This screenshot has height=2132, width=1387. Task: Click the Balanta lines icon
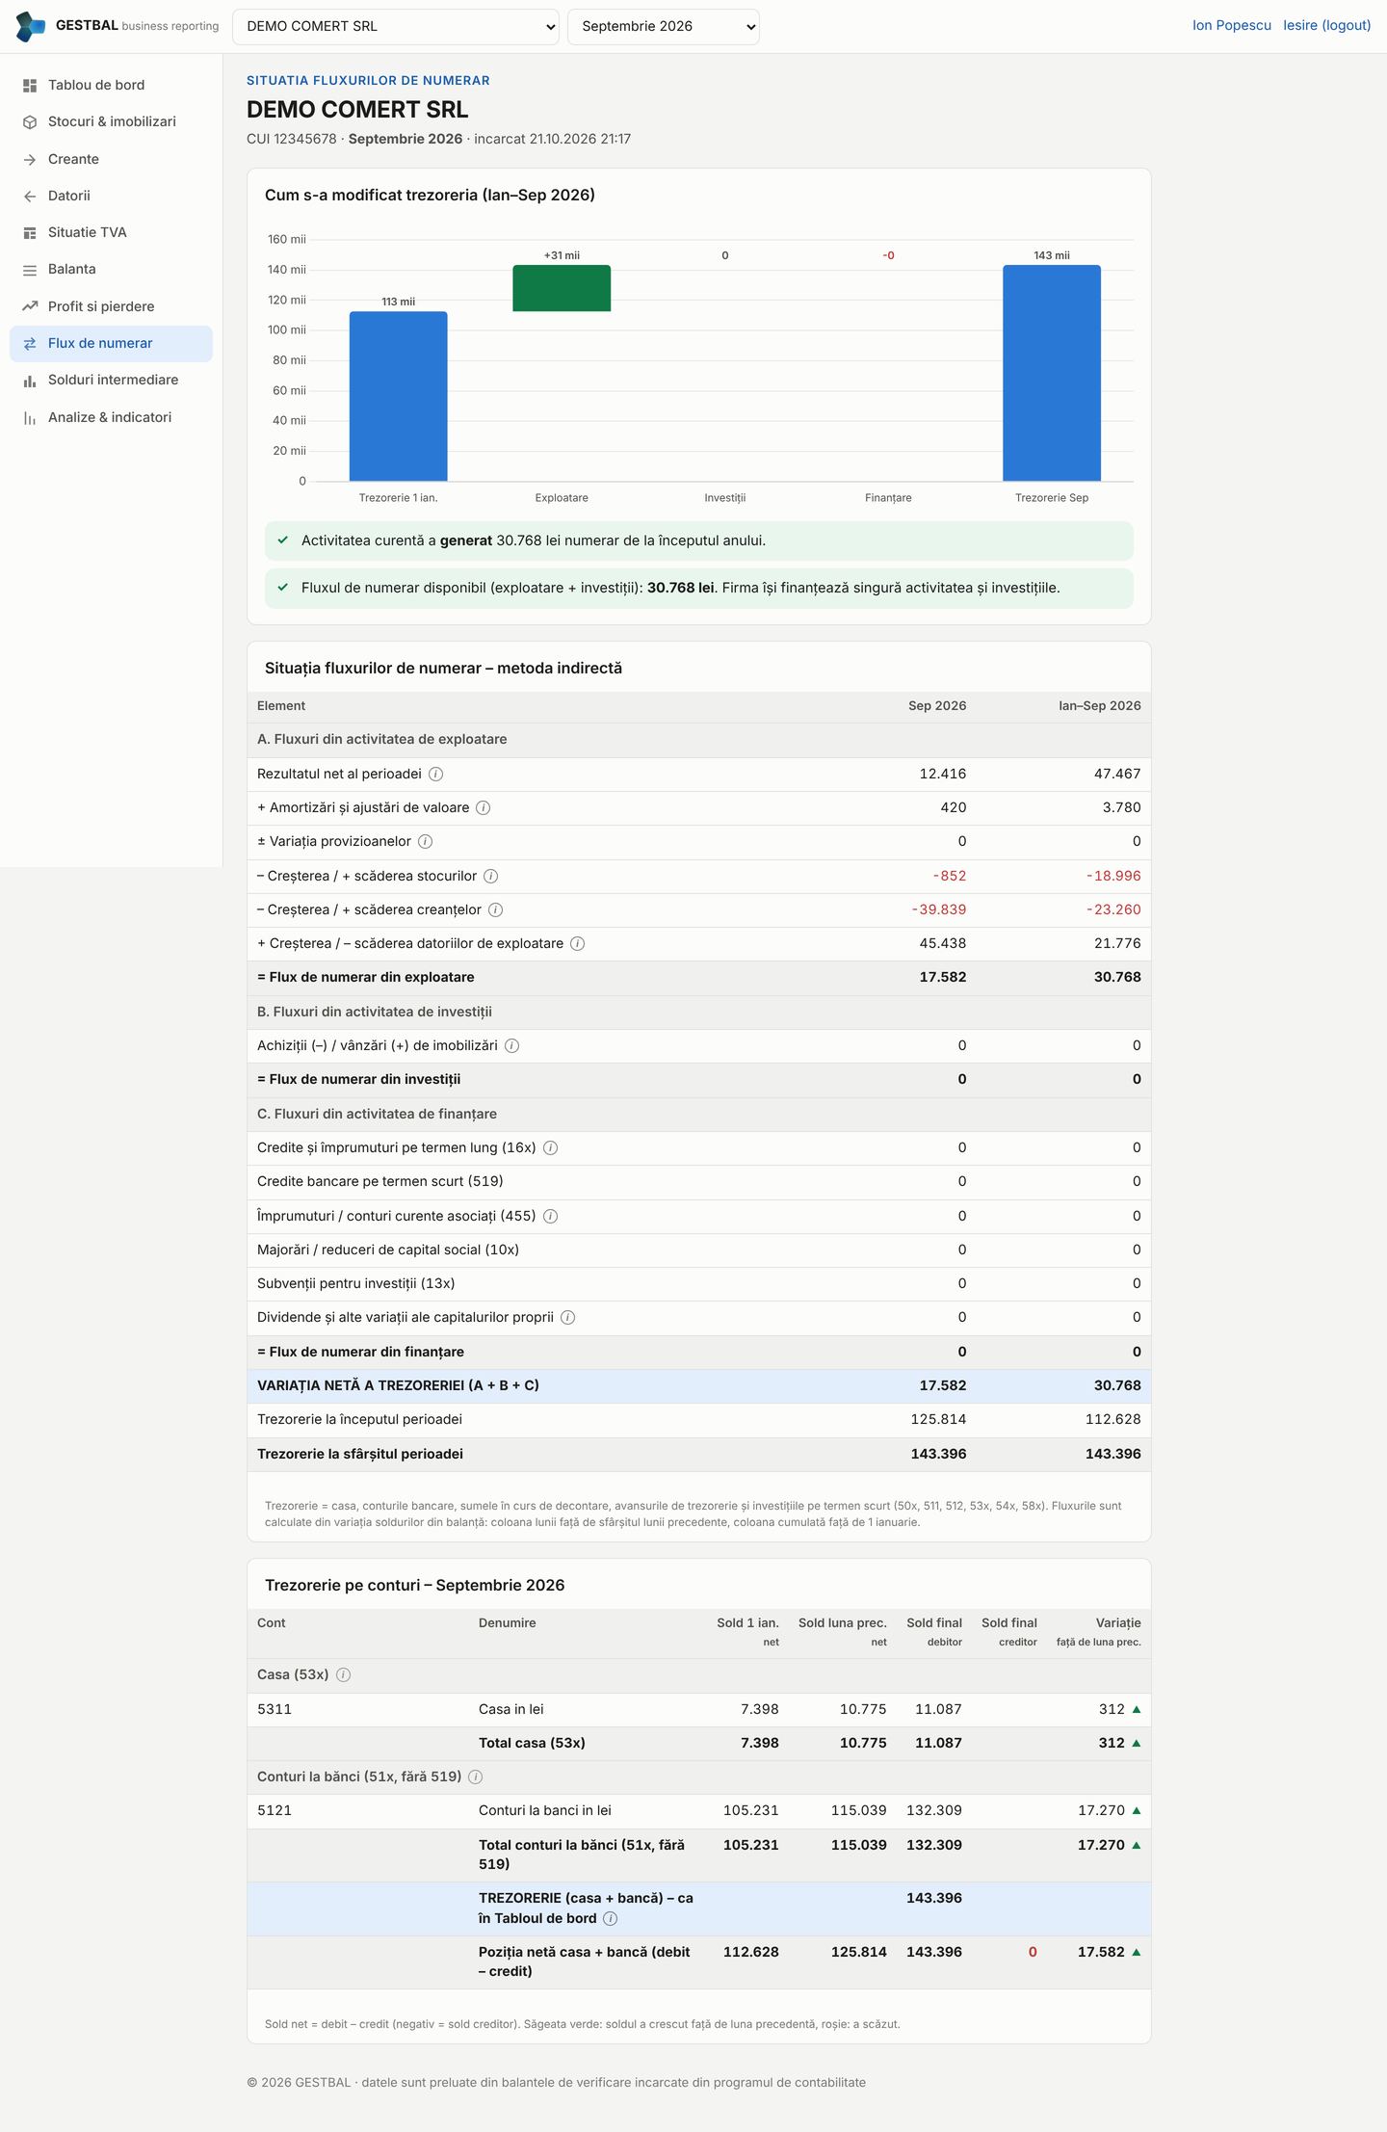click(30, 270)
